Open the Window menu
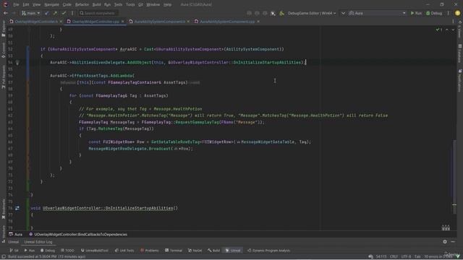Screen dimensions: 463x260 tap(153, 4)
